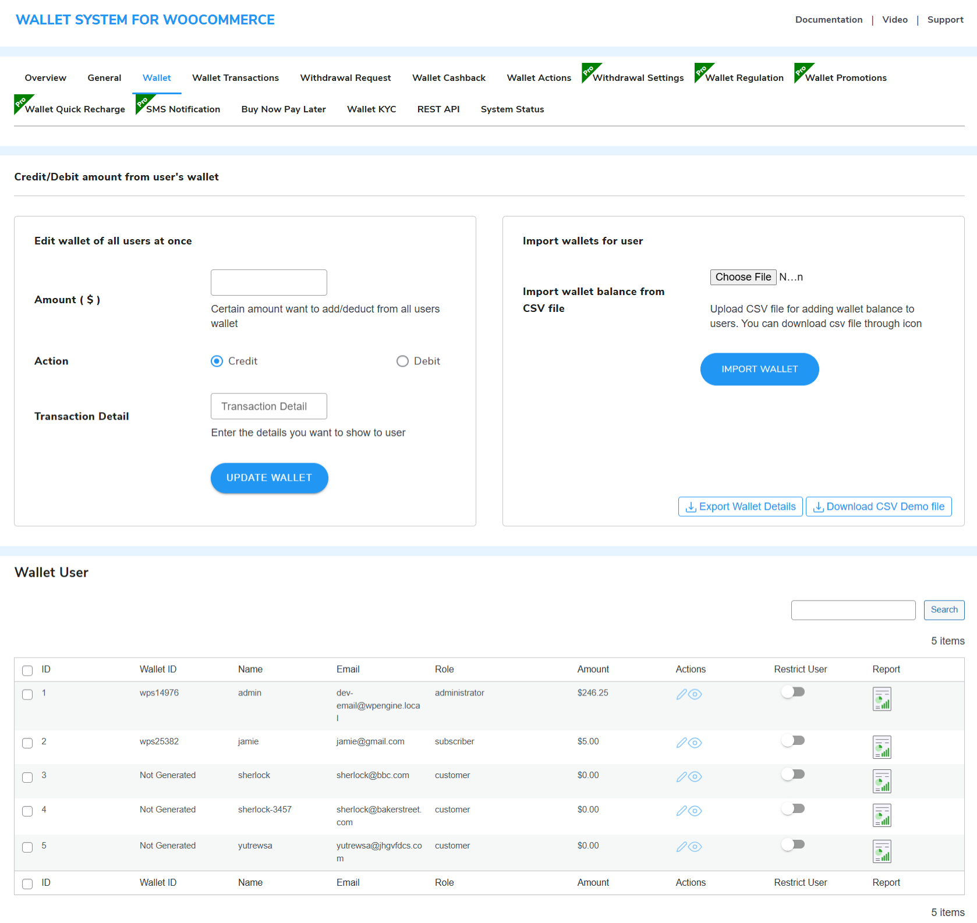This screenshot has height=923, width=977.
Task: View yutrewsa's wallet via eye icon
Action: 695,846
